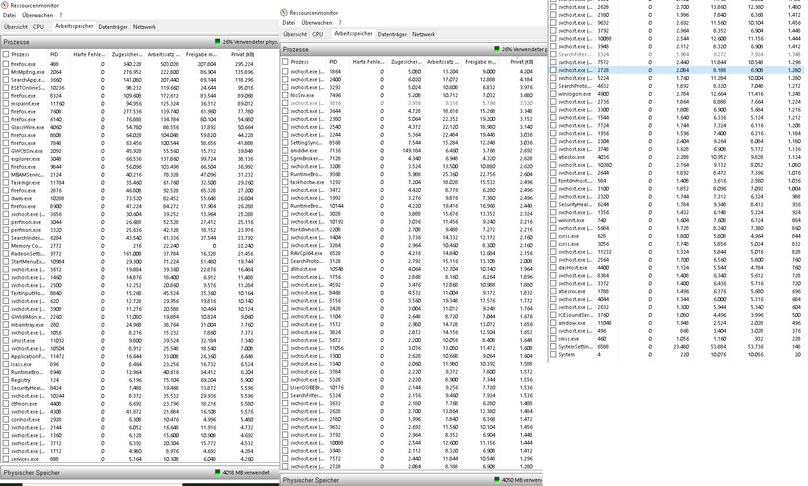Sort by the PID column in the left window

[58, 54]
